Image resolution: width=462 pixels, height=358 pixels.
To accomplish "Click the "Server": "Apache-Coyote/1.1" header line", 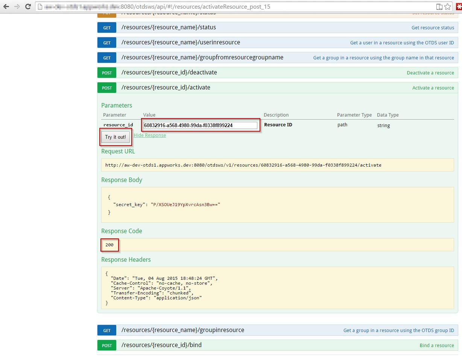I will 151,288.
